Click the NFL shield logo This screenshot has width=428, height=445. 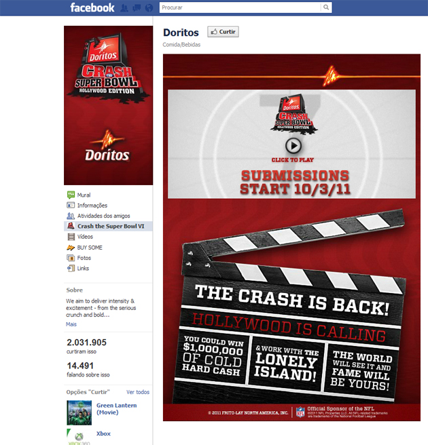pyautogui.click(x=300, y=412)
